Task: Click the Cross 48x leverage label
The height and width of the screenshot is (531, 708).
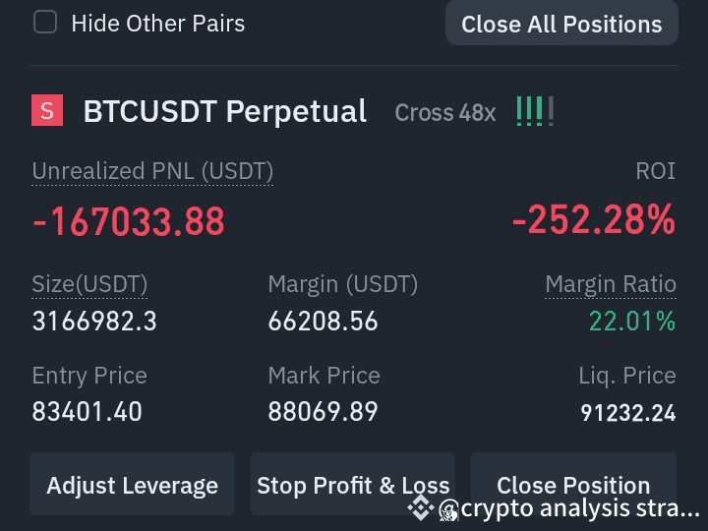Action: 445,112
